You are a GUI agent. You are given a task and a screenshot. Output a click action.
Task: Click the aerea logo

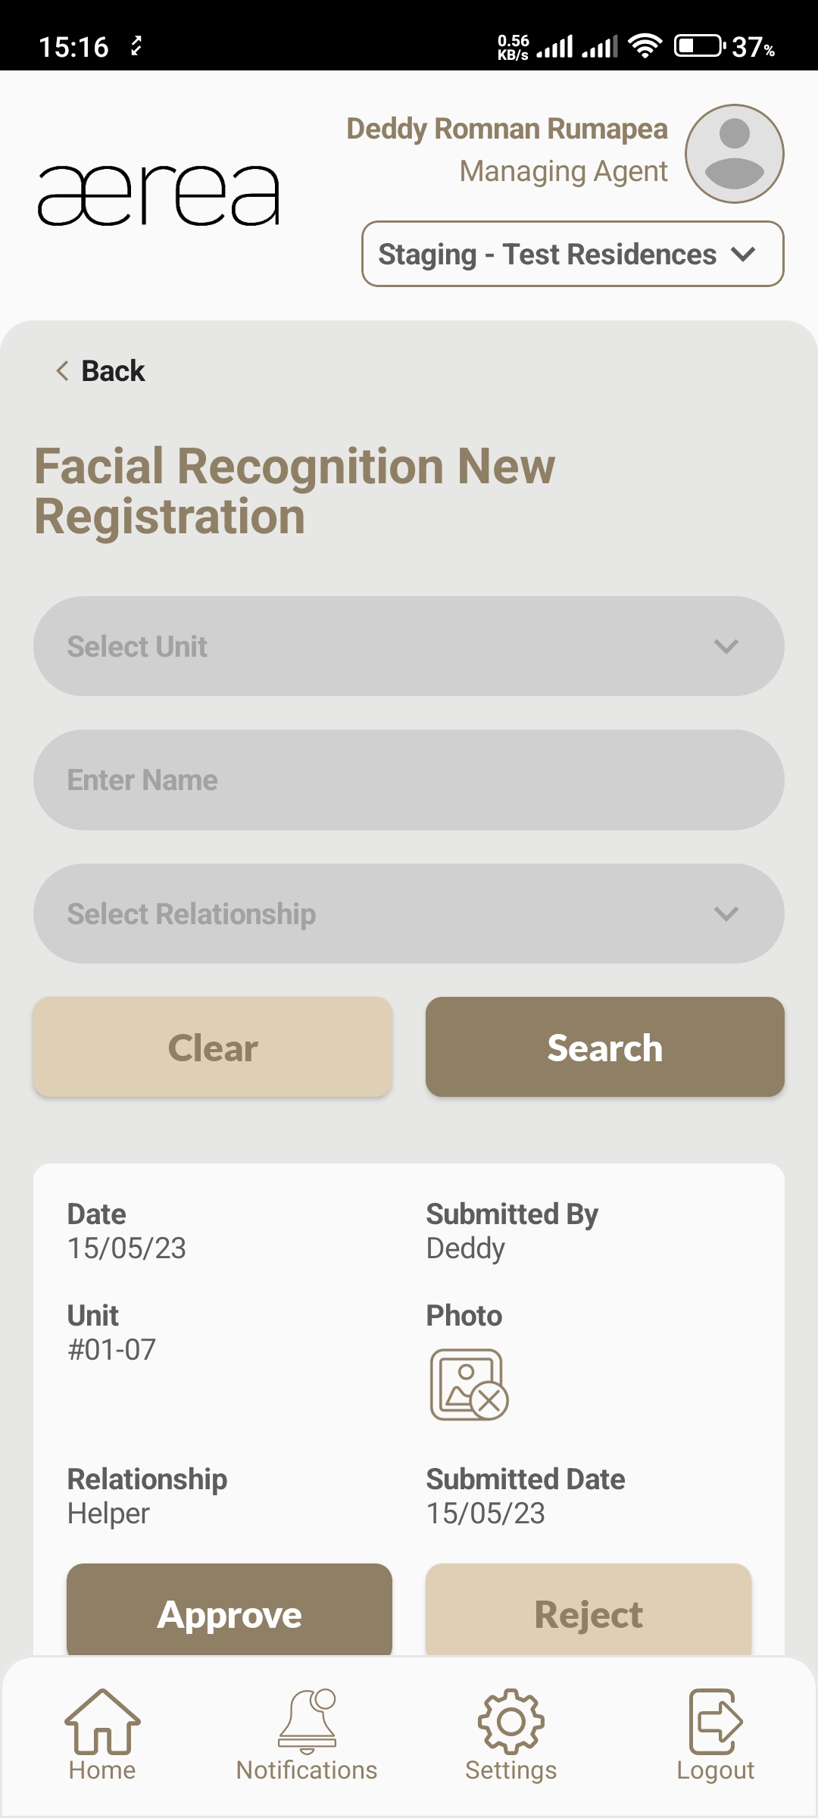point(159,195)
